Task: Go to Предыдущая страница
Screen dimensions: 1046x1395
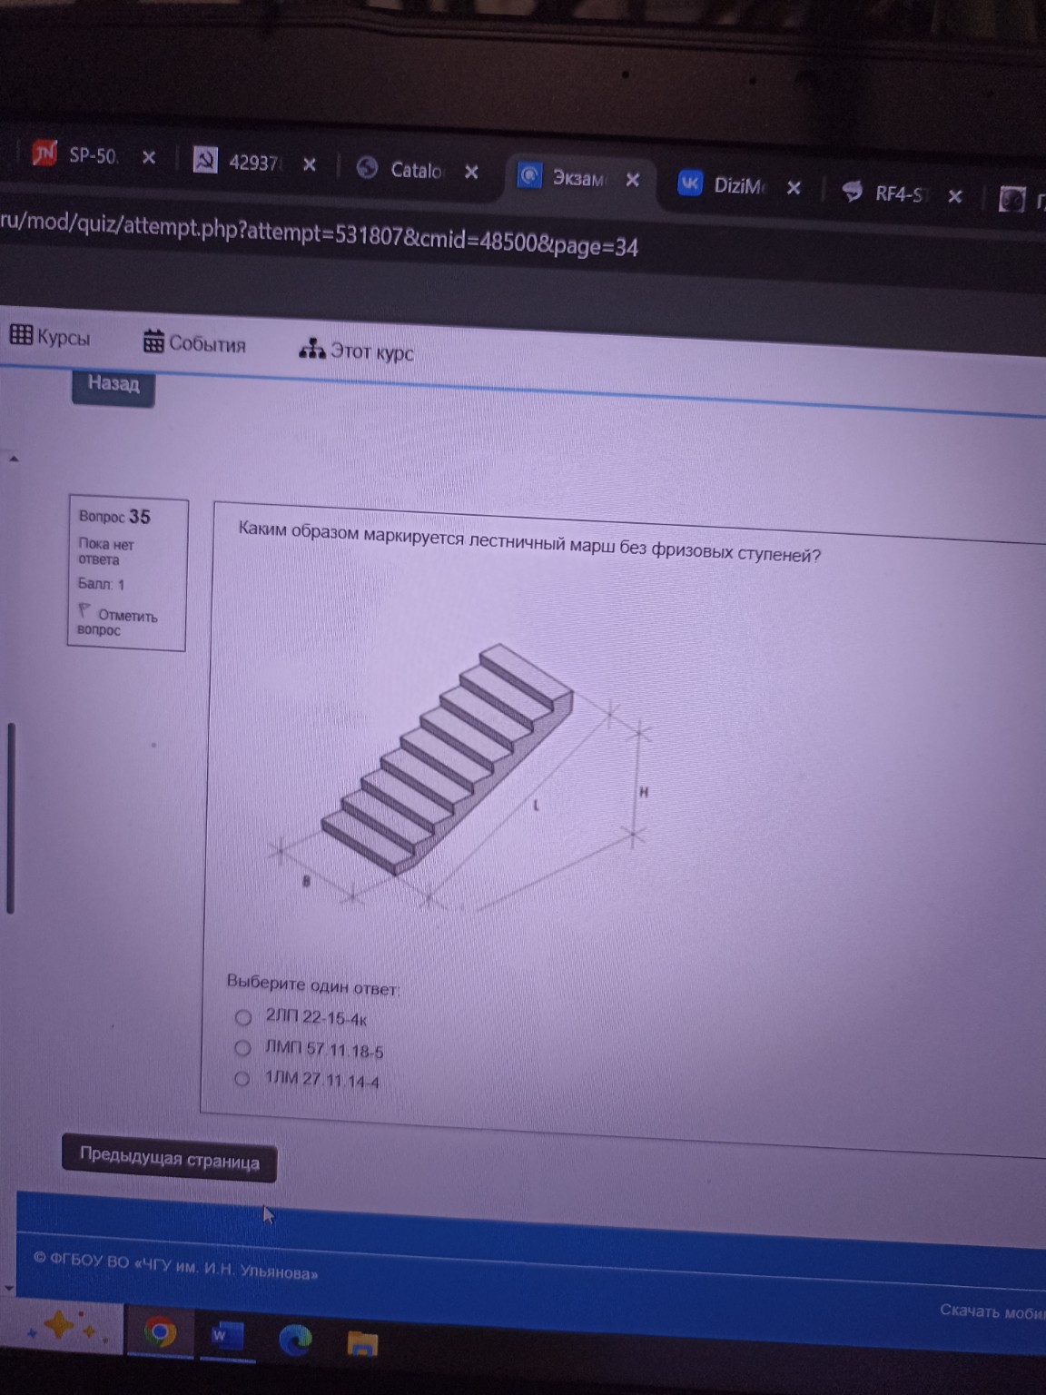Action: (169, 1159)
